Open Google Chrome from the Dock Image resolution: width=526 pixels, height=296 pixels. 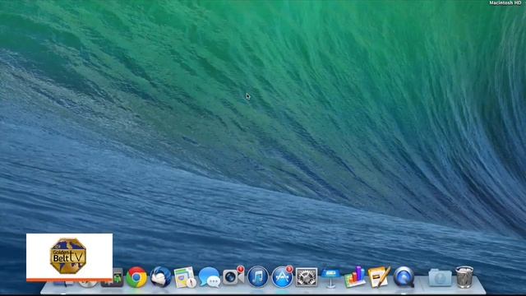(136, 277)
